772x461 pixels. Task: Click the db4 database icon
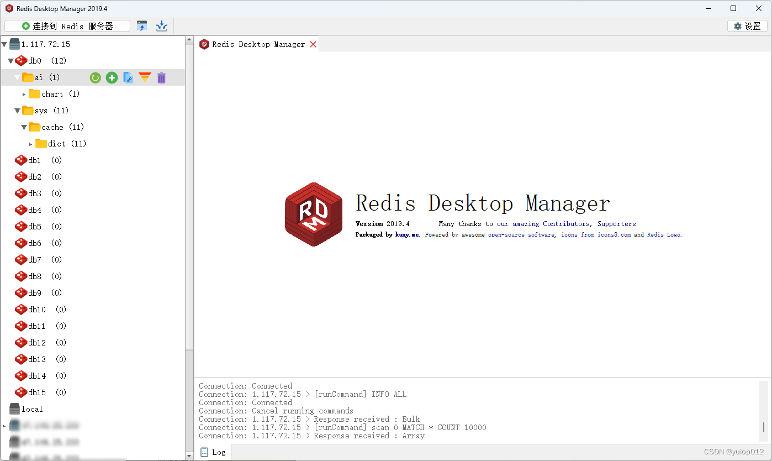[21, 210]
